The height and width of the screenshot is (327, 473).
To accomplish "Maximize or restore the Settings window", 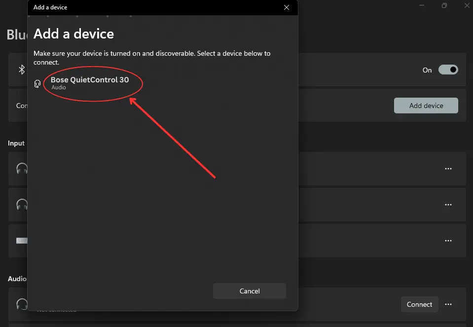I will [444, 5].
